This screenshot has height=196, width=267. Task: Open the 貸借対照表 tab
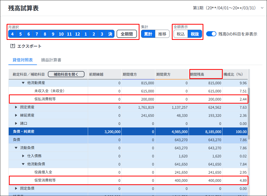point(23,60)
